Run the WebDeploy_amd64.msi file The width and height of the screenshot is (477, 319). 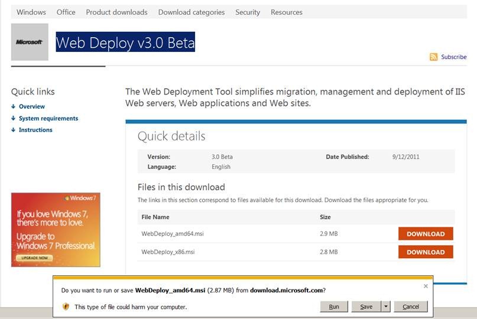[334, 307]
